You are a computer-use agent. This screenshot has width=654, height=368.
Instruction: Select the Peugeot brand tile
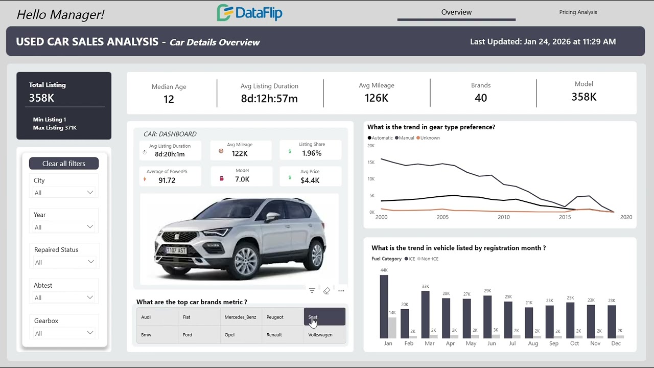[283, 317]
